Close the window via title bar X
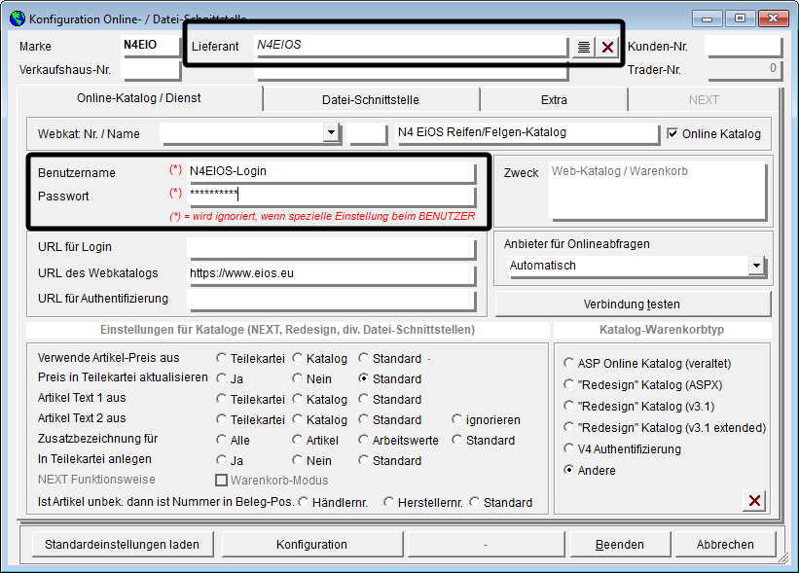Image resolution: width=799 pixels, height=573 pixels. pyautogui.click(x=773, y=18)
